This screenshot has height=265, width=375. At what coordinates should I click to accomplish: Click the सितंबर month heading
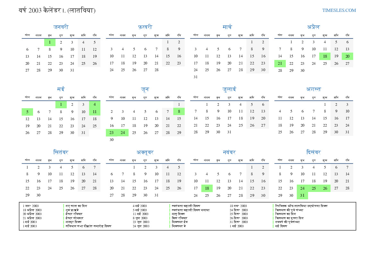pos(61,152)
